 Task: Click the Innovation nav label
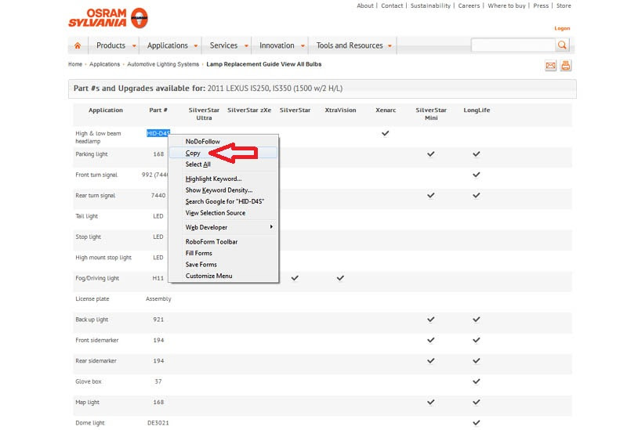pos(277,45)
